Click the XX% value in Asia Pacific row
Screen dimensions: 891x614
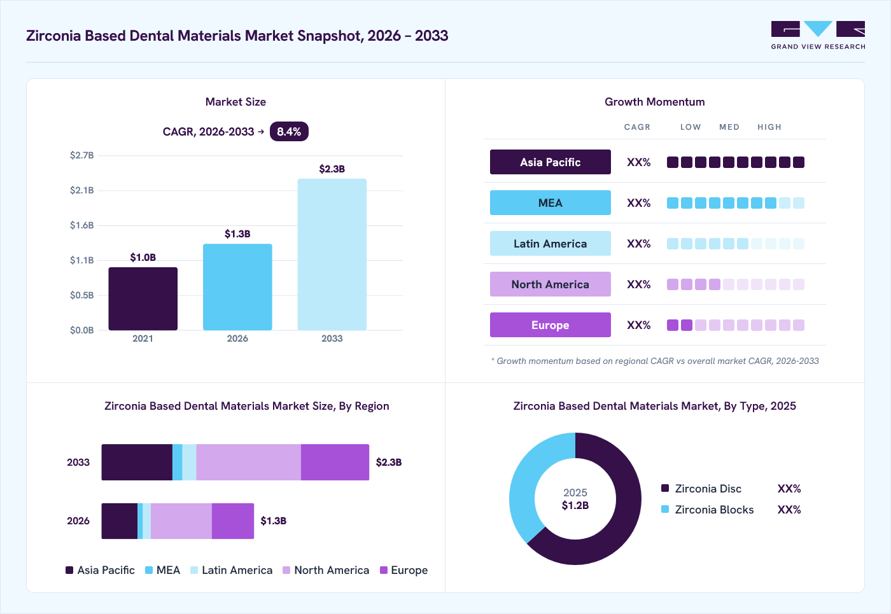coord(639,162)
